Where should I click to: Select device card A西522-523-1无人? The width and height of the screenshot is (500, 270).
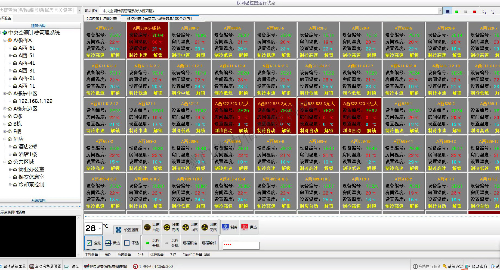click(233, 116)
